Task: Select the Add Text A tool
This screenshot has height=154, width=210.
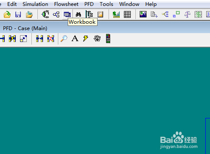Action: 75,39
